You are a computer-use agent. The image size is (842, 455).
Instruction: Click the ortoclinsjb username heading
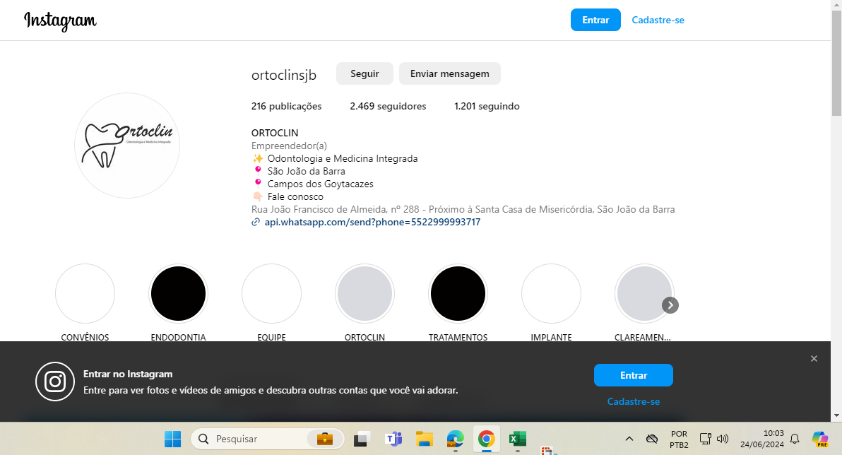pos(283,75)
